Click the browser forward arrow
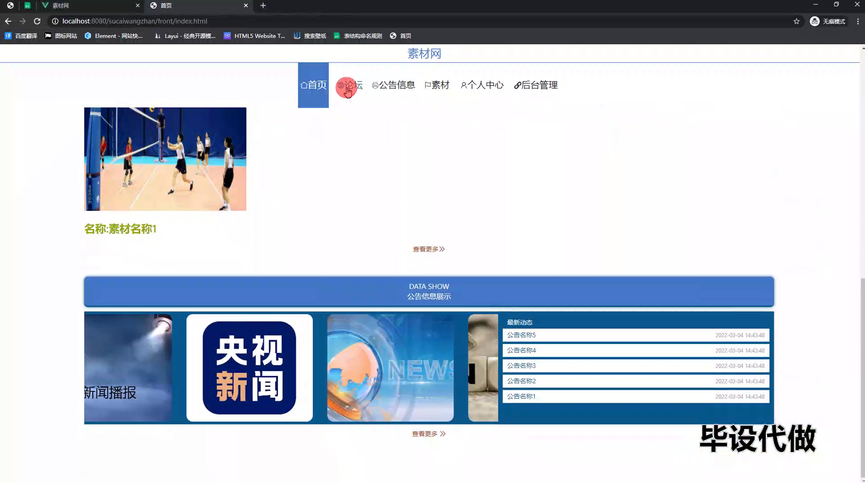Viewport: 865px width, 483px height. click(x=23, y=21)
